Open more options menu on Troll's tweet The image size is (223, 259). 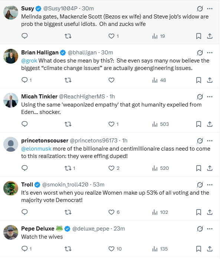[x=210, y=184]
